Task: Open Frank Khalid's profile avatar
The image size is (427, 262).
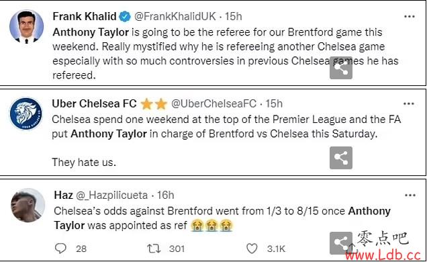Action: click(26, 26)
